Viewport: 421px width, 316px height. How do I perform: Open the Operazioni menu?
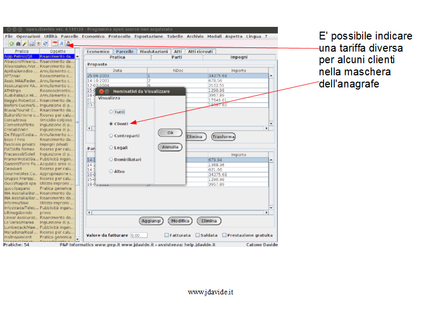[28, 36]
